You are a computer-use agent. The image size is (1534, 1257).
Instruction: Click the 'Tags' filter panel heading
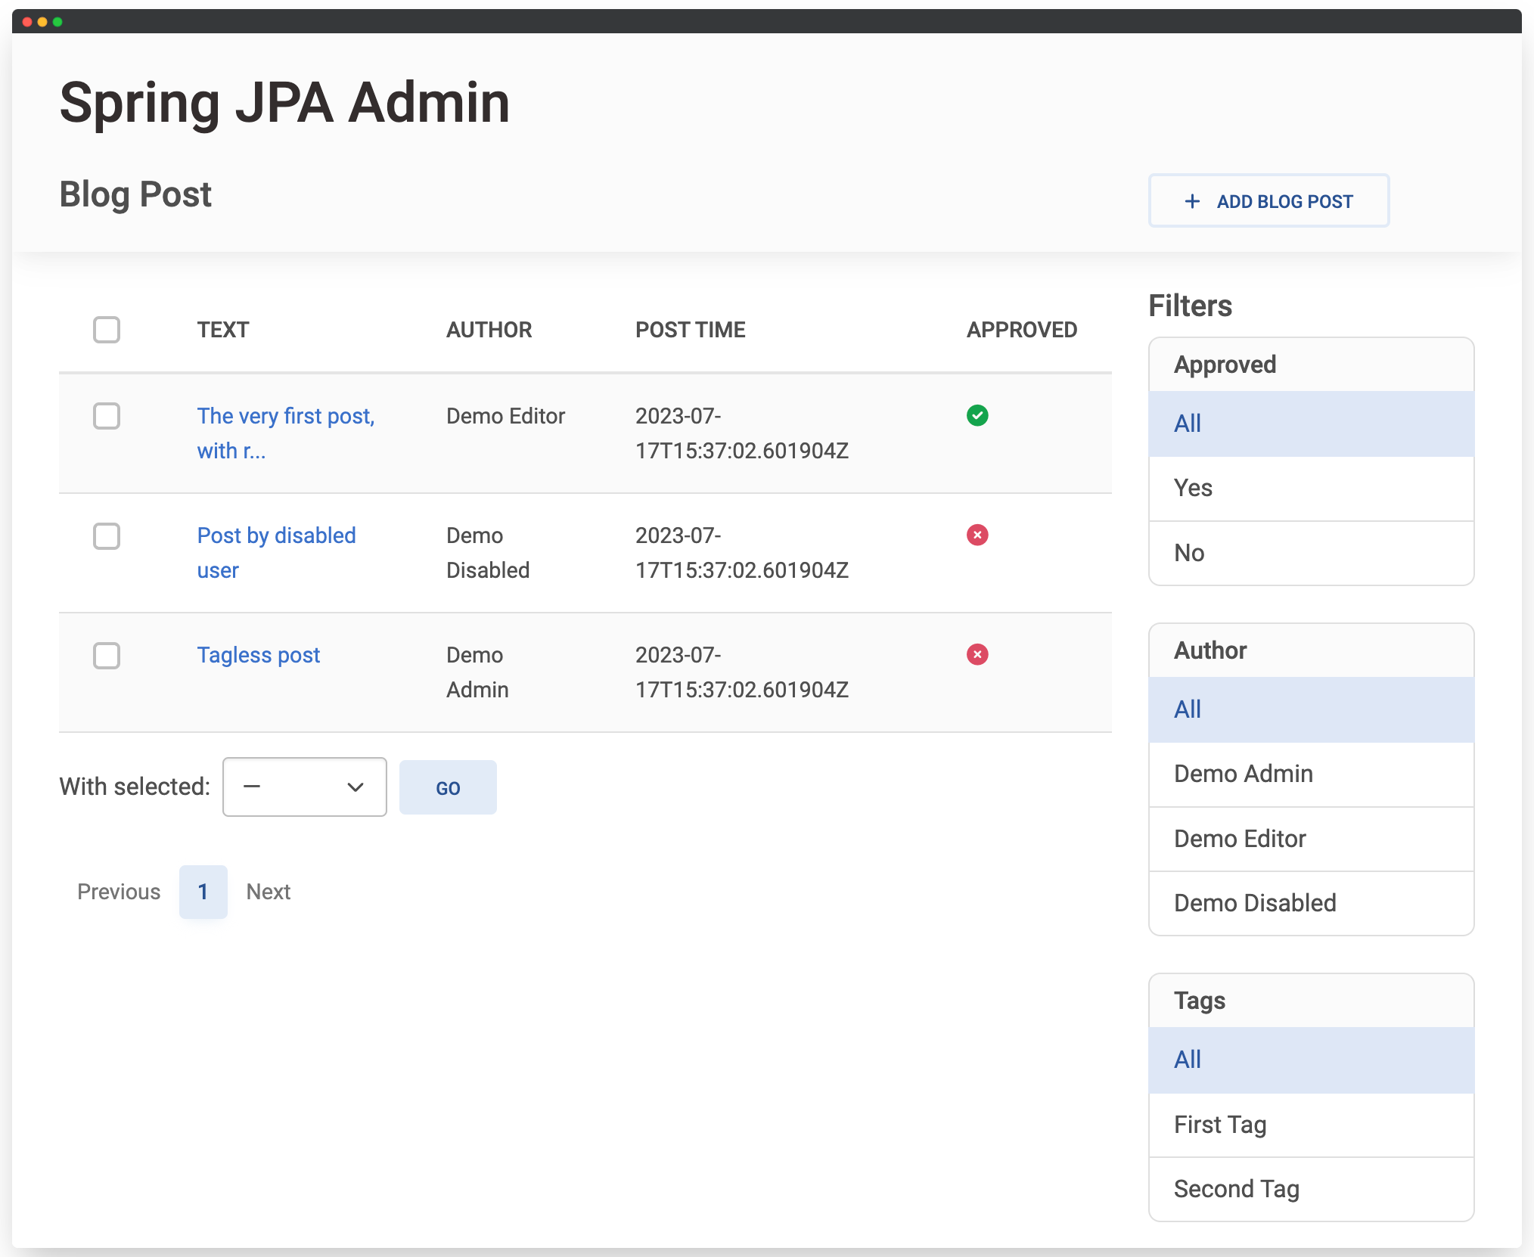click(1200, 1001)
